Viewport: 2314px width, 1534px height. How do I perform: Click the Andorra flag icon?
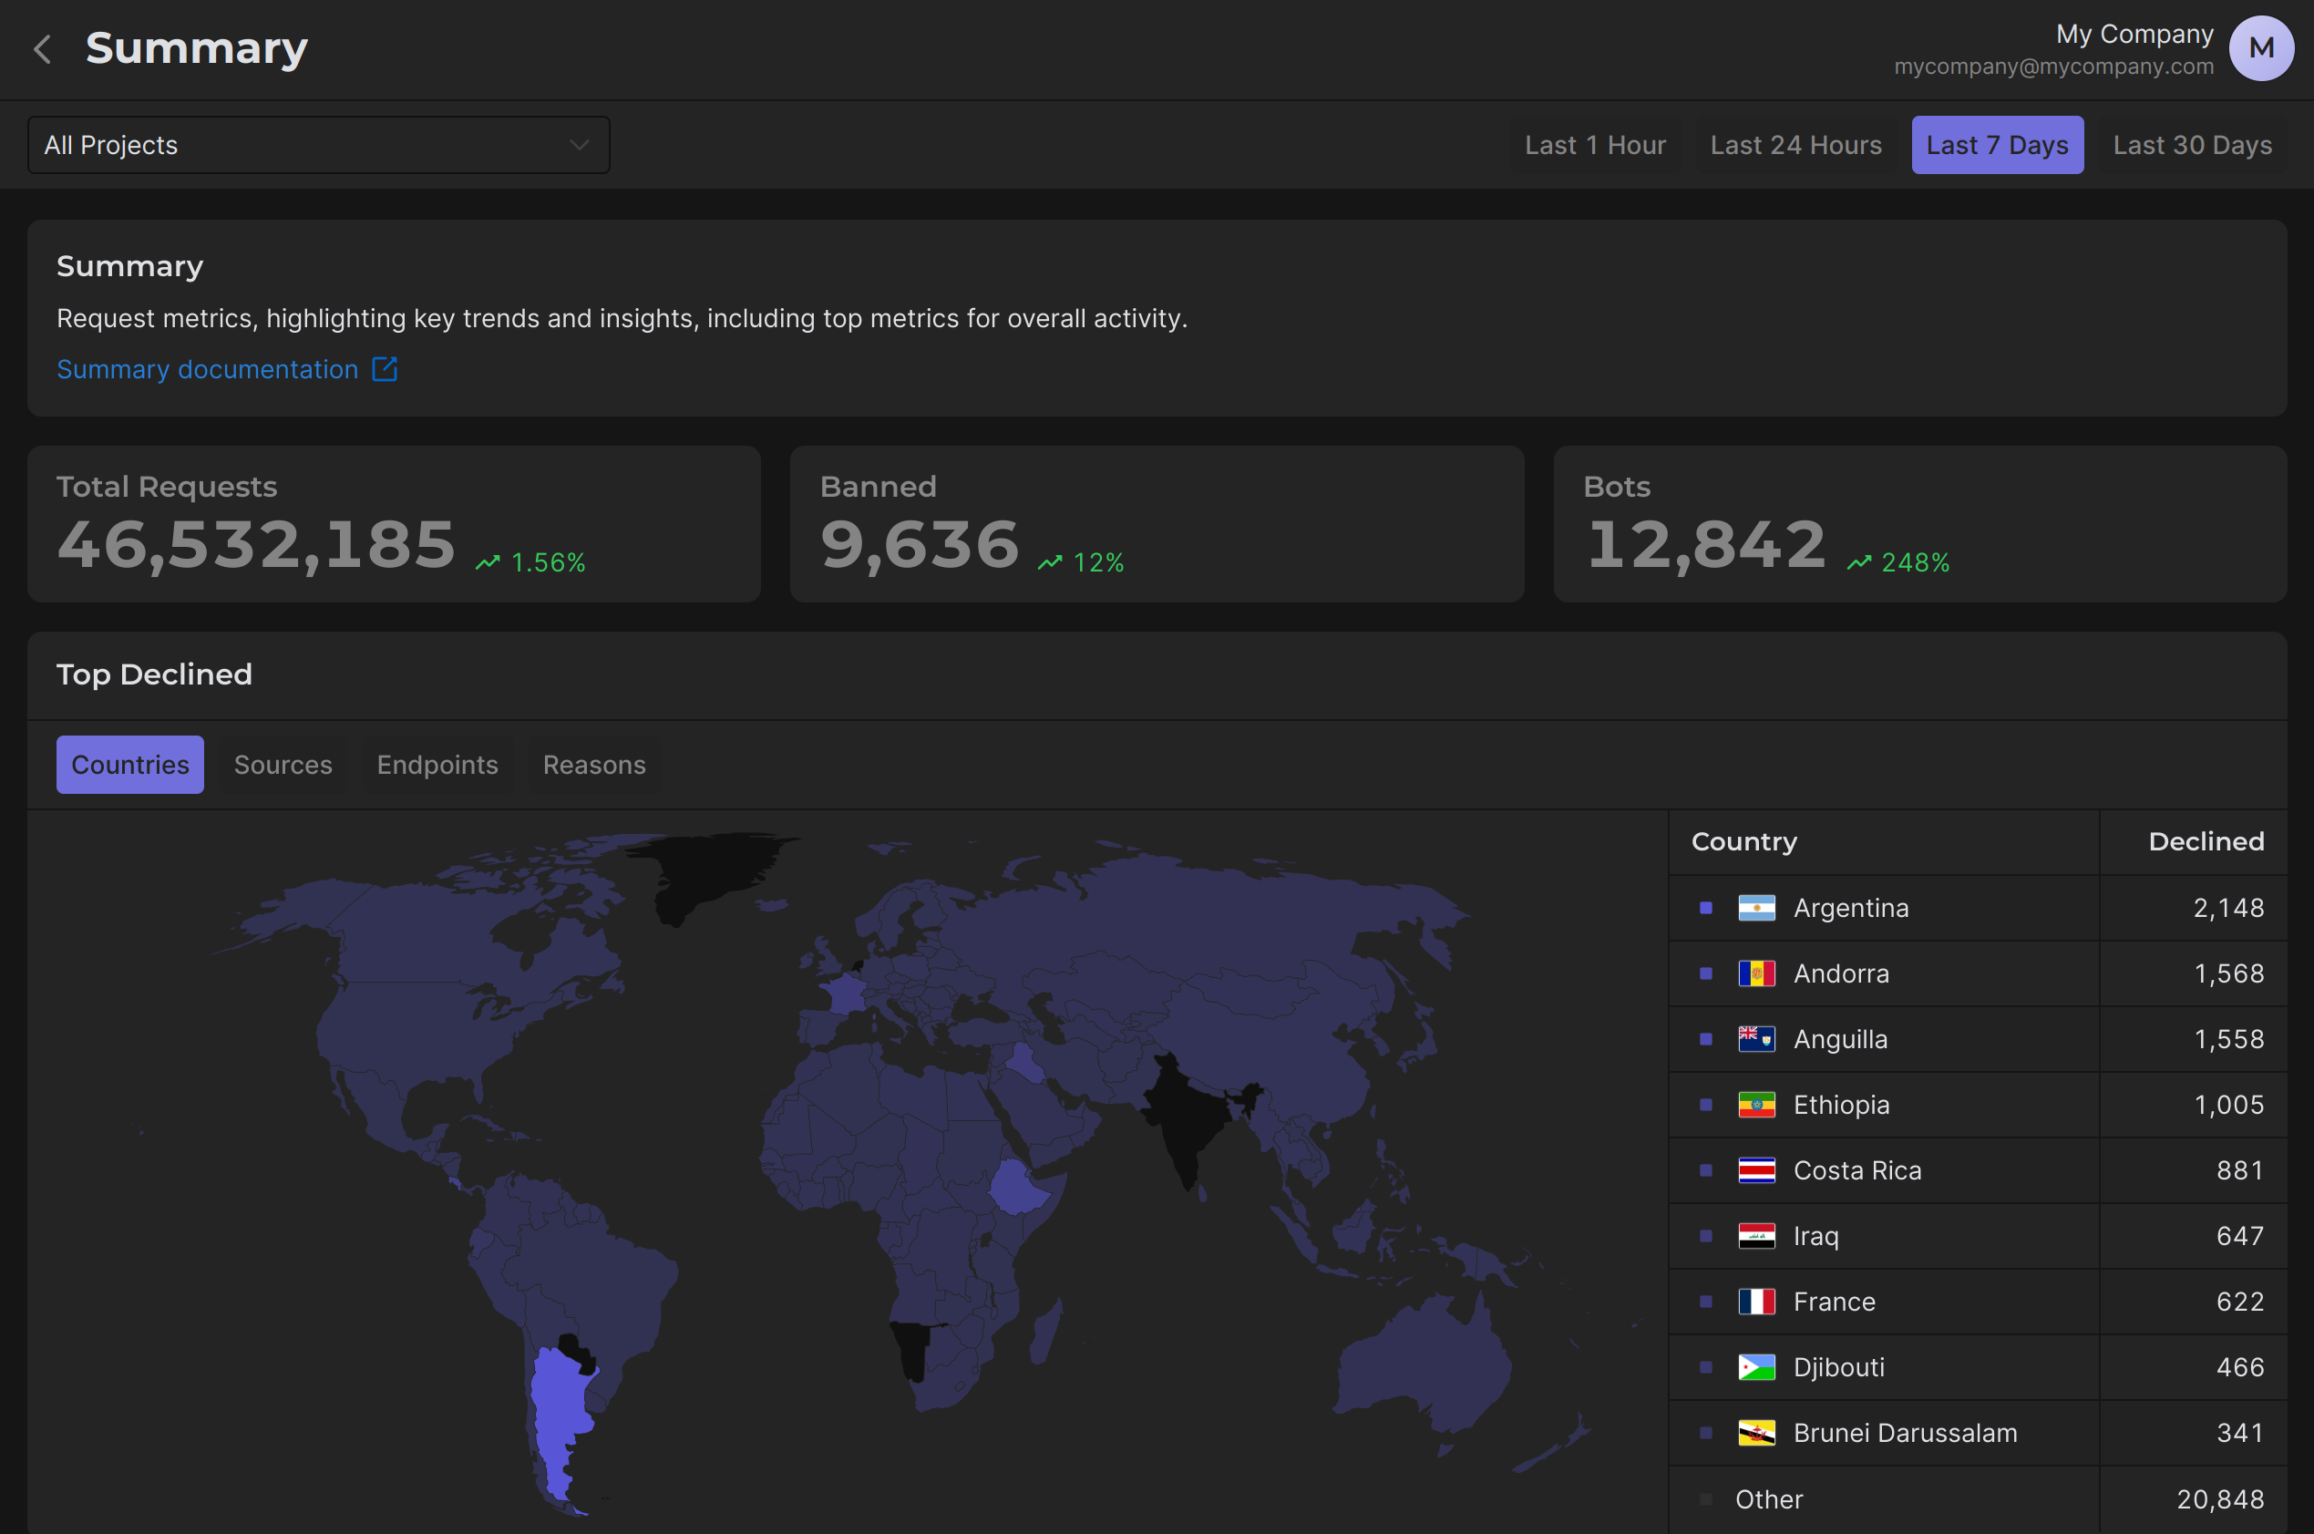(1755, 973)
